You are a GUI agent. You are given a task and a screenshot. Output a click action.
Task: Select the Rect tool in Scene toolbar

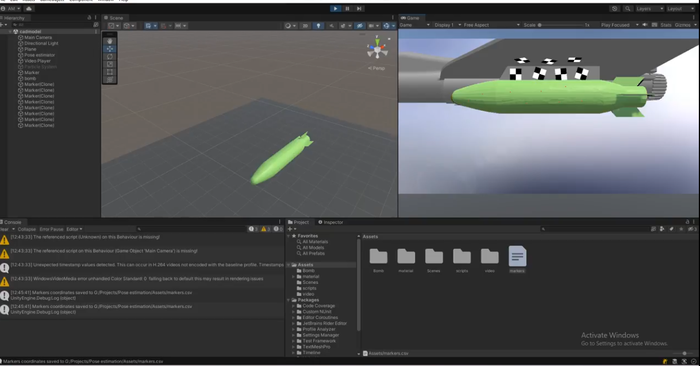[x=110, y=72]
